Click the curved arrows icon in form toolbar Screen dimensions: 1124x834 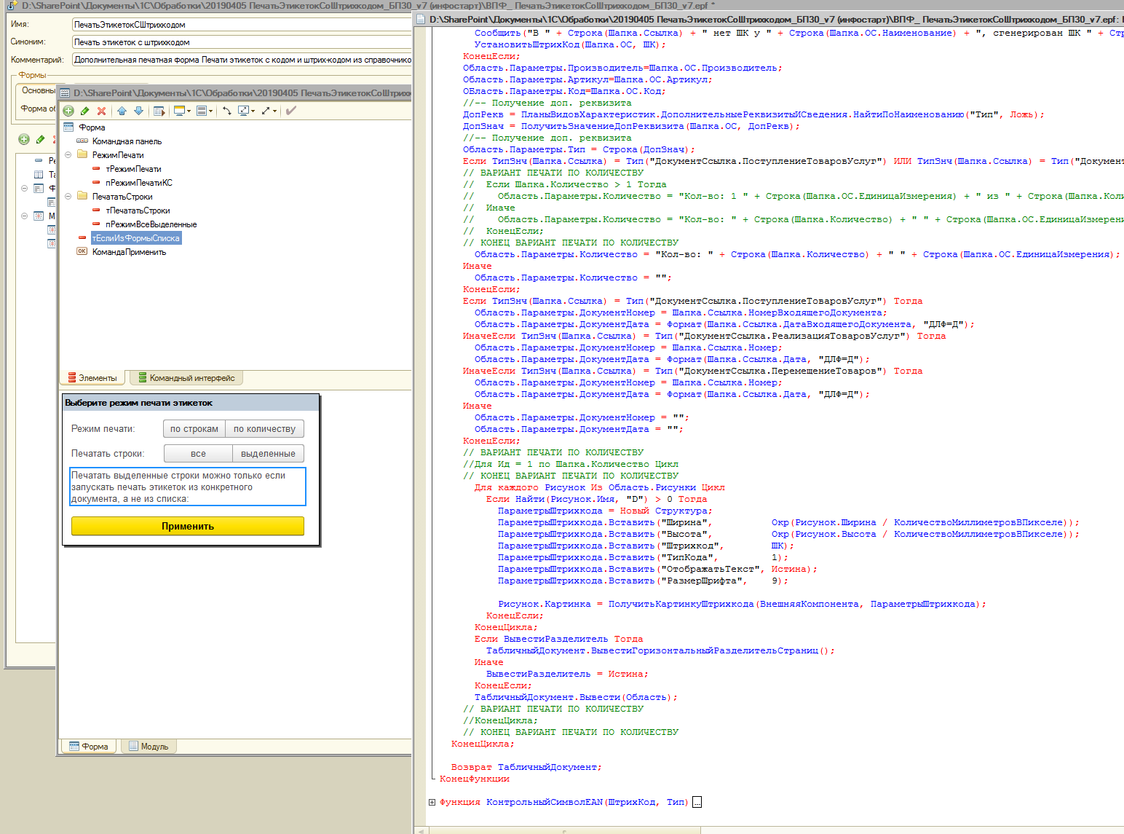226,111
